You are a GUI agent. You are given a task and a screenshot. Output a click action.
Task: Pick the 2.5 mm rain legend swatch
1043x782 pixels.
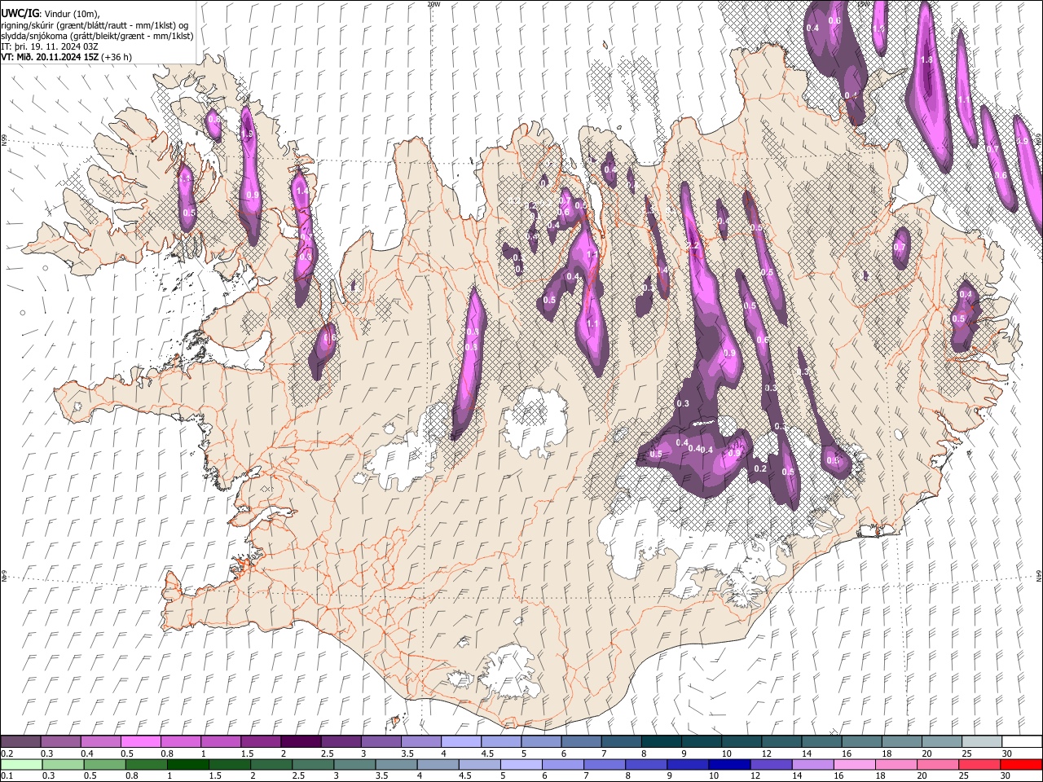pos(313,764)
